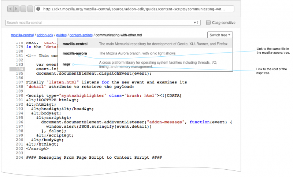Click the "brush: html" string on line 190
Viewport: 293px width, 177px height.
(x=141, y=95)
